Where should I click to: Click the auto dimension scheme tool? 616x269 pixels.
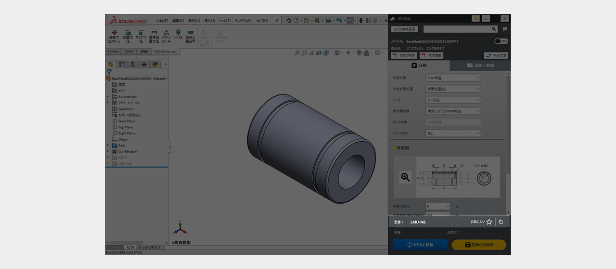[x=114, y=36]
